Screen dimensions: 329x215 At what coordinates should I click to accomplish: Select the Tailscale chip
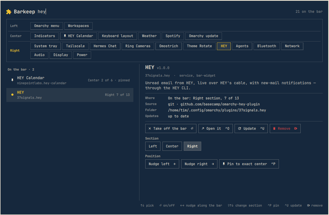(75, 46)
